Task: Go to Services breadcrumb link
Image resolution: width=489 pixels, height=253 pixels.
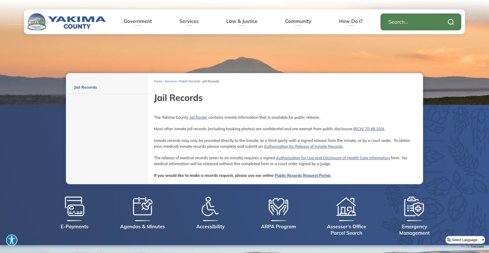Action: click(171, 81)
